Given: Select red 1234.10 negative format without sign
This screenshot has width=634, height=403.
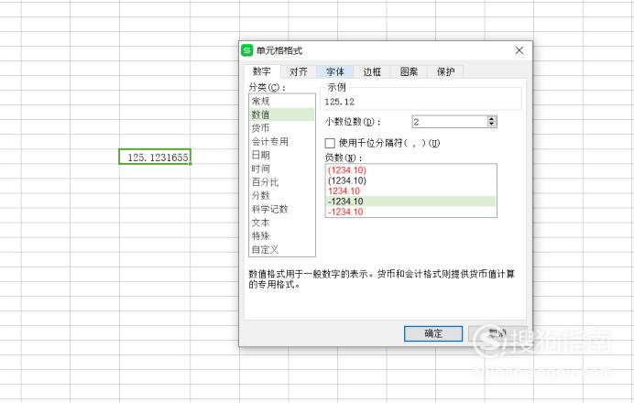Looking at the screenshot, I should click(x=410, y=191).
